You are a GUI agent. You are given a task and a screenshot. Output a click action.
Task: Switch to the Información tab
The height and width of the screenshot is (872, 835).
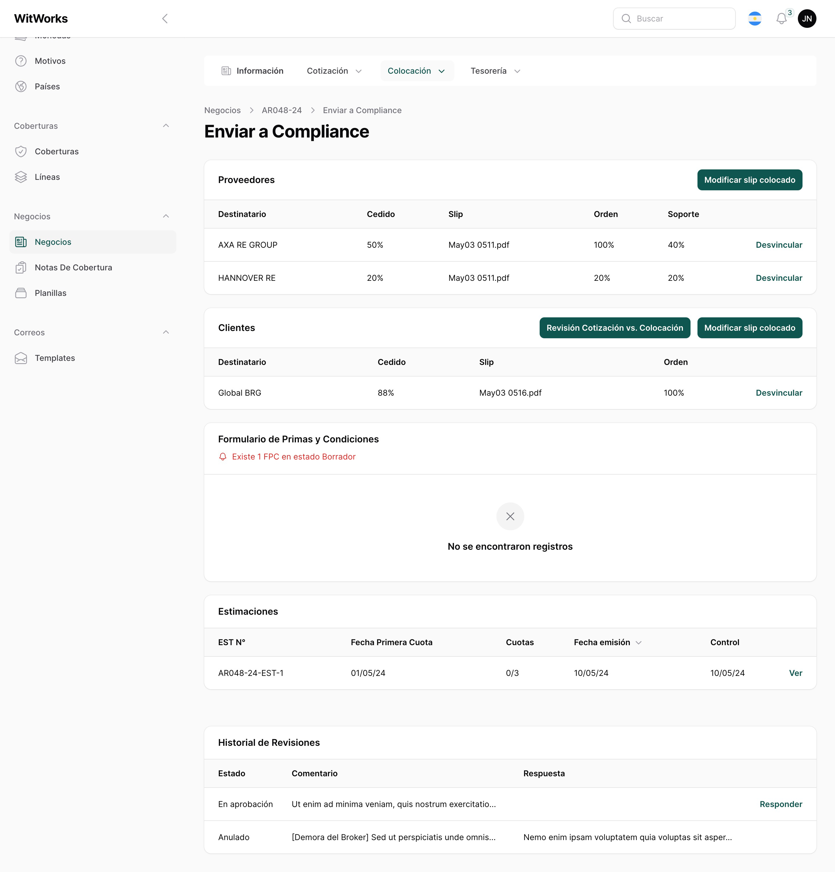pos(252,71)
